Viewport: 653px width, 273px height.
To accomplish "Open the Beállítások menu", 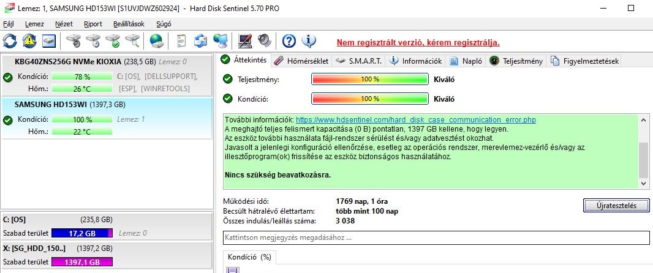I will click(x=129, y=24).
